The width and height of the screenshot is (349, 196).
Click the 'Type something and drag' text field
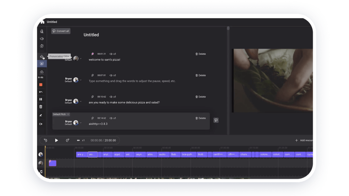[132, 81]
